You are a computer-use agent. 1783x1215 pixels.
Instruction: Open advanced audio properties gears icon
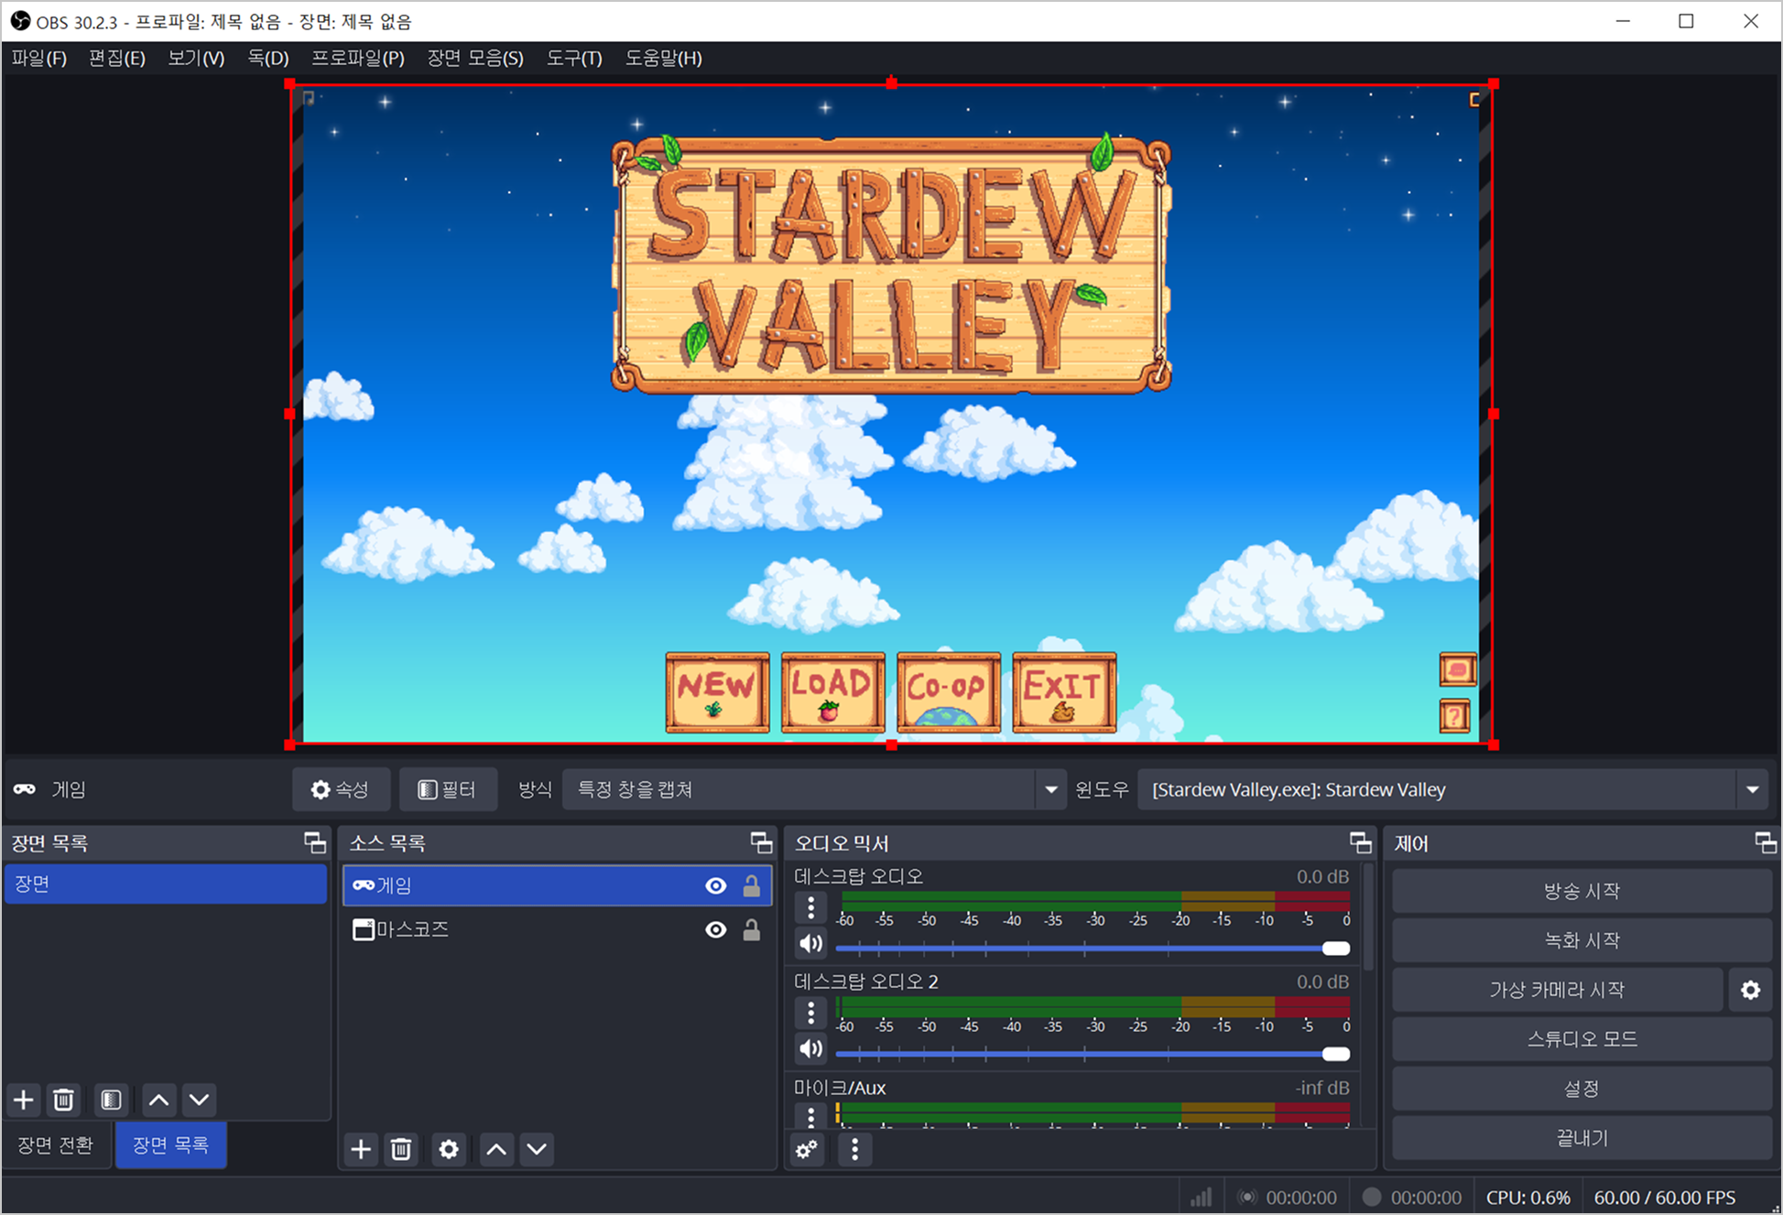point(807,1149)
